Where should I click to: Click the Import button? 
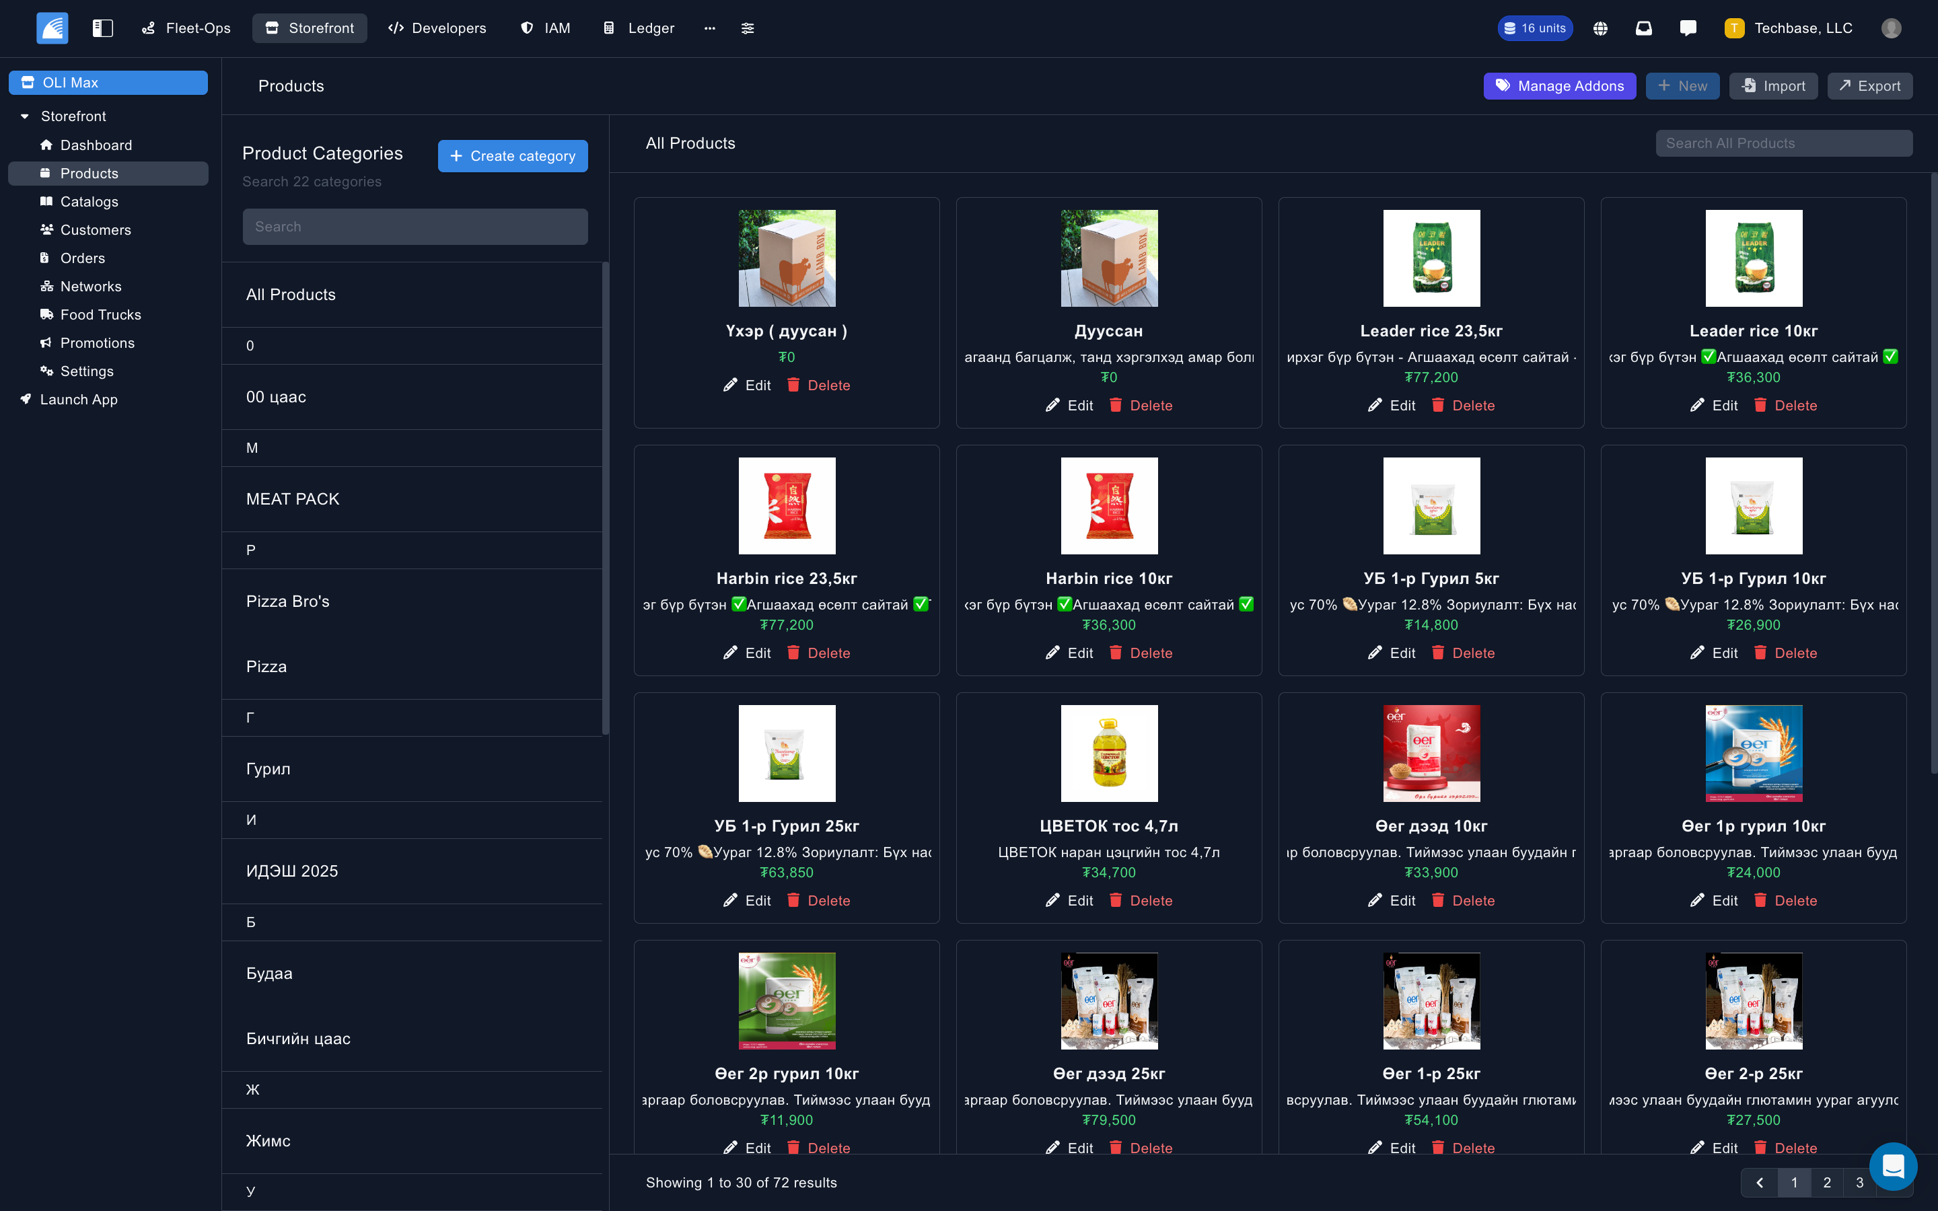click(1772, 85)
